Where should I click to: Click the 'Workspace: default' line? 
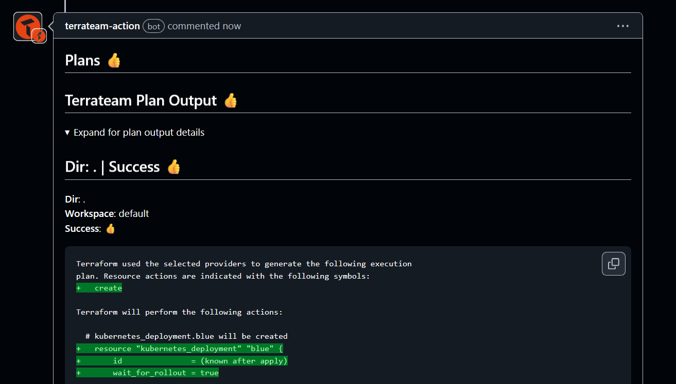coord(107,213)
